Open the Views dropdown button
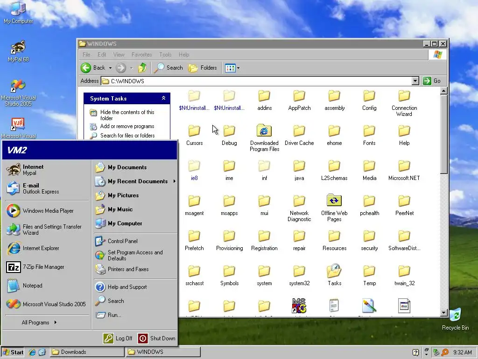The image size is (478, 359). (x=232, y=68)
